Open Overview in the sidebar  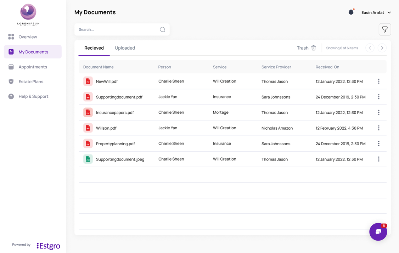33,37
